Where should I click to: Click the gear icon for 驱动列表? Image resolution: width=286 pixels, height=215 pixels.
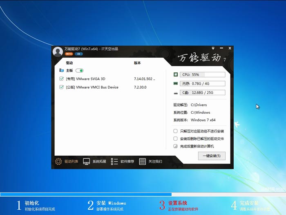click(x=58, y=161)
